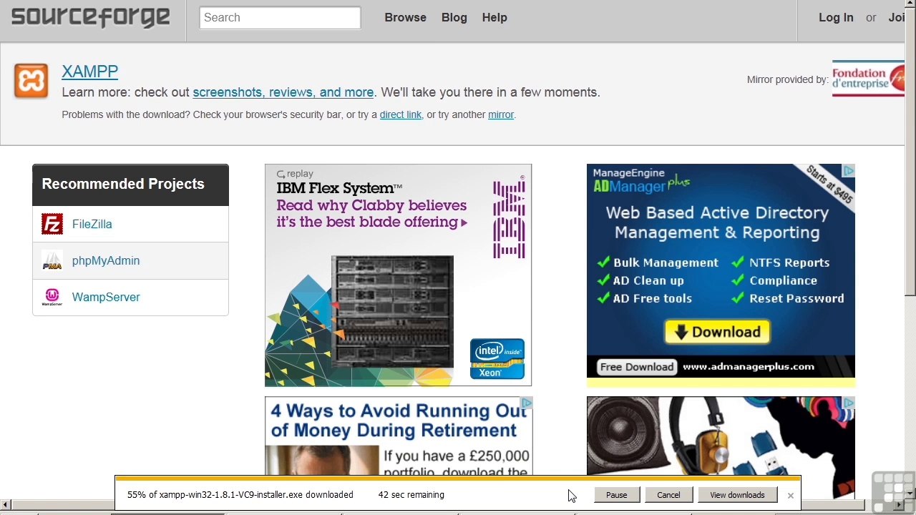This screenshot has width=916, height=515.
Task: Pause the XAMPP installer download
Action: (616, 495)
